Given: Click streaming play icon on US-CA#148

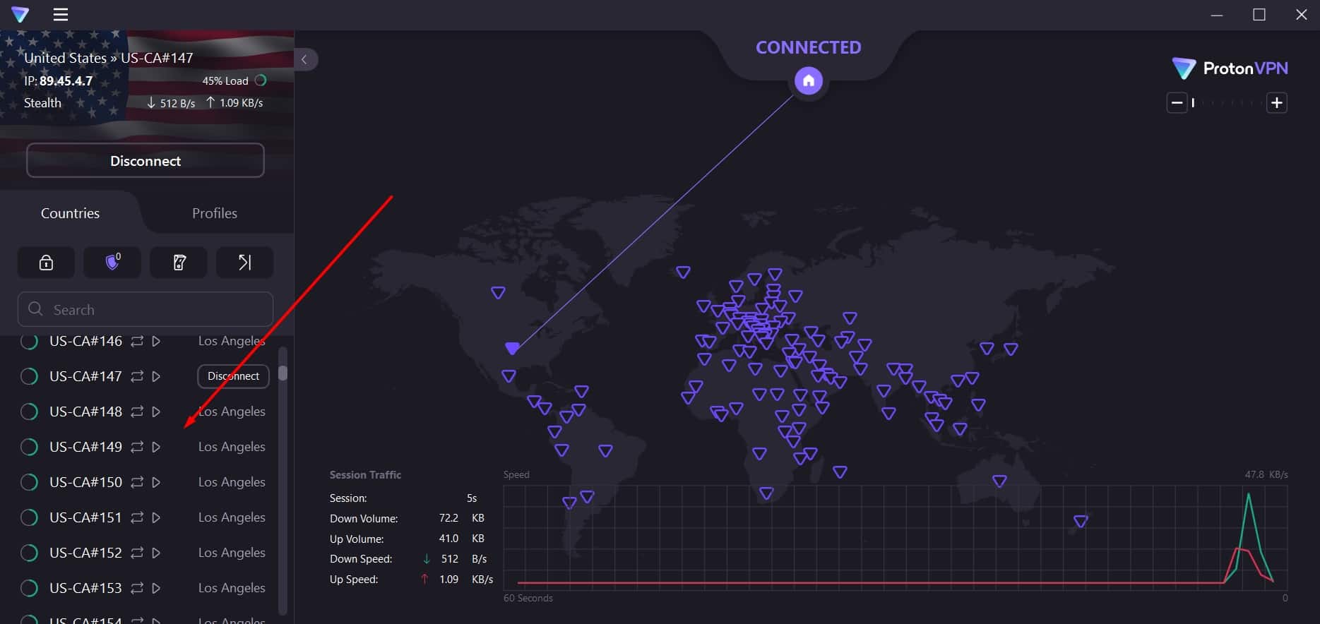Looking at the screenshot, I should coord(156,412).
